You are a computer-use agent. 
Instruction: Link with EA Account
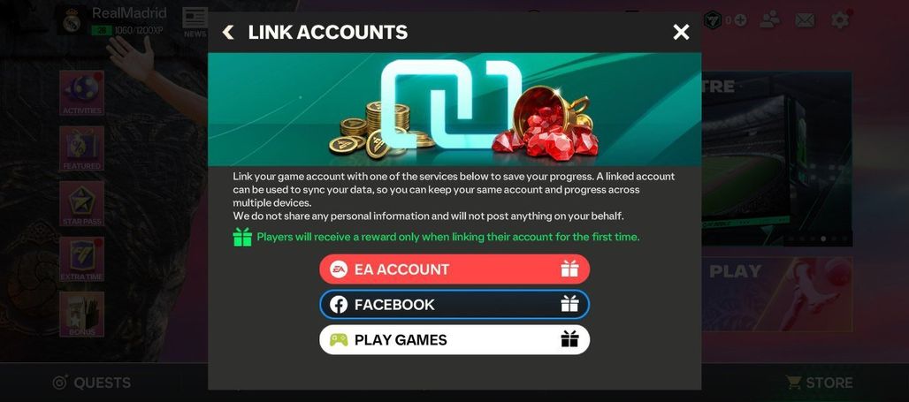coord(454,269)
